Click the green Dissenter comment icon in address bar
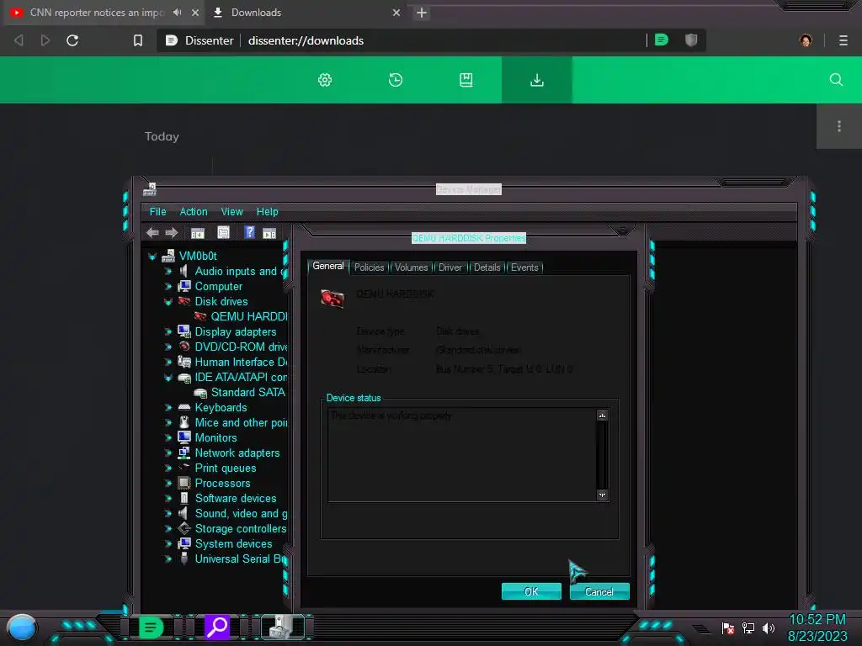The height and width of the screenshot is (646, 862). [x=662, y=40]
